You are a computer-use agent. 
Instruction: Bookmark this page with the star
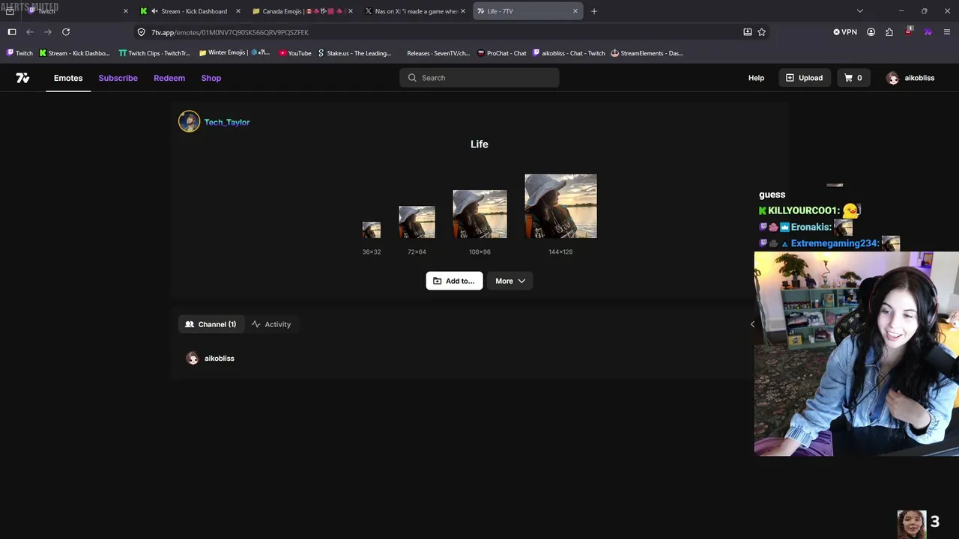(762, 32)
